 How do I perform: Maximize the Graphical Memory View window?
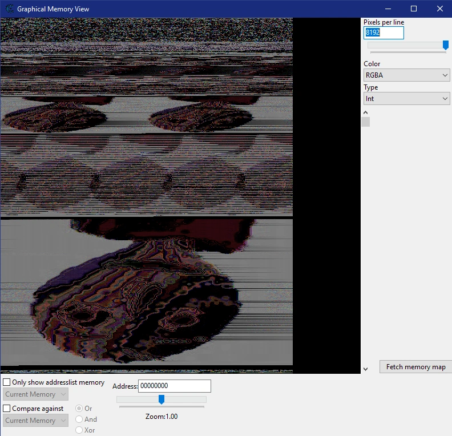414,9
